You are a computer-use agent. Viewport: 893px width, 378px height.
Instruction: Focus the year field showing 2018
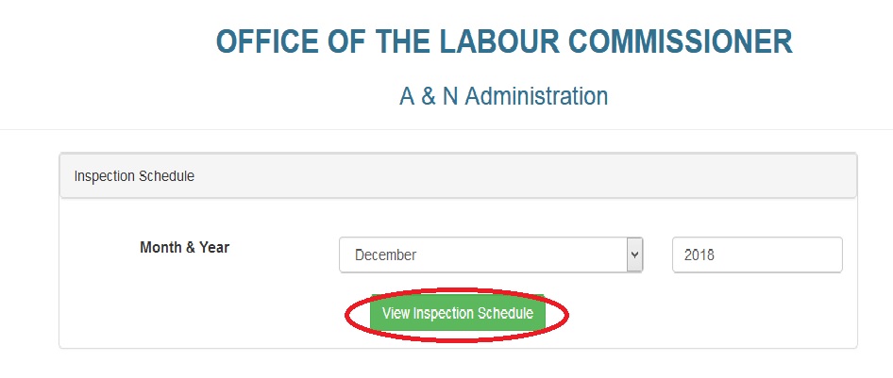coord(756,255)
